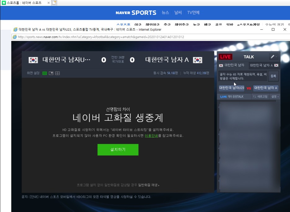Image resolution: width=290 pixels, height=212 pixels.
Task: Open the TV연예 link in the Naver header
Action: pyautogui.click(x=193, y=13)
